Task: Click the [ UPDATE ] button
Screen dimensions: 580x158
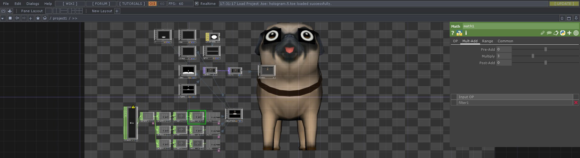Action: click(x=564, y=4)
